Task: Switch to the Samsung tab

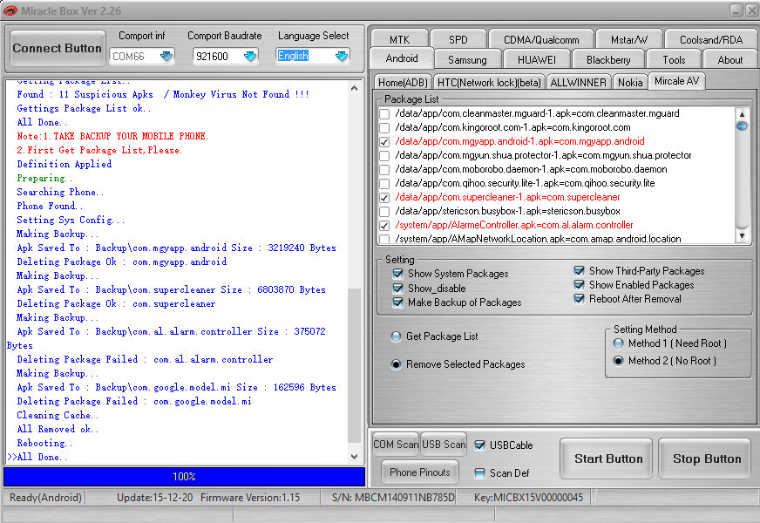Action: click(467, 59)
